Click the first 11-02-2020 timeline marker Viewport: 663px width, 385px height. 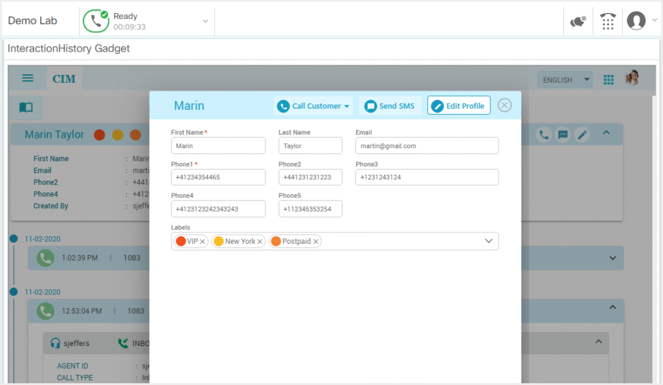tap(14, 239)
